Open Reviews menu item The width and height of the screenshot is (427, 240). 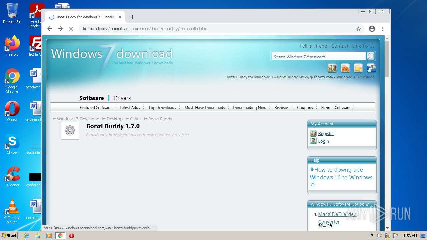(x=281, y=107)
